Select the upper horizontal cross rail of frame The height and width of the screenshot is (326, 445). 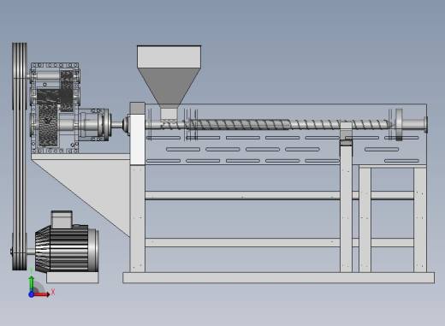point(242,195)
